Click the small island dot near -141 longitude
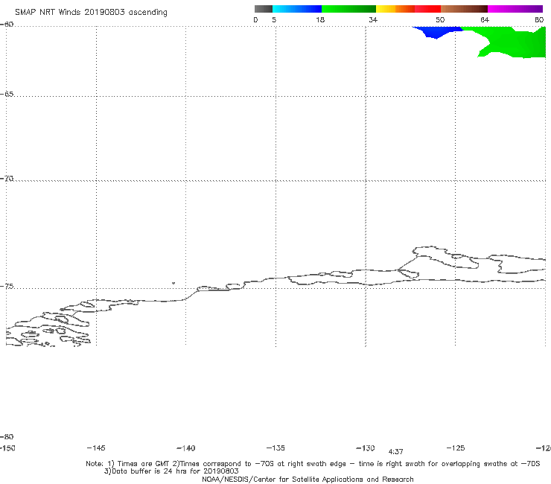 (x=173, y=283)
